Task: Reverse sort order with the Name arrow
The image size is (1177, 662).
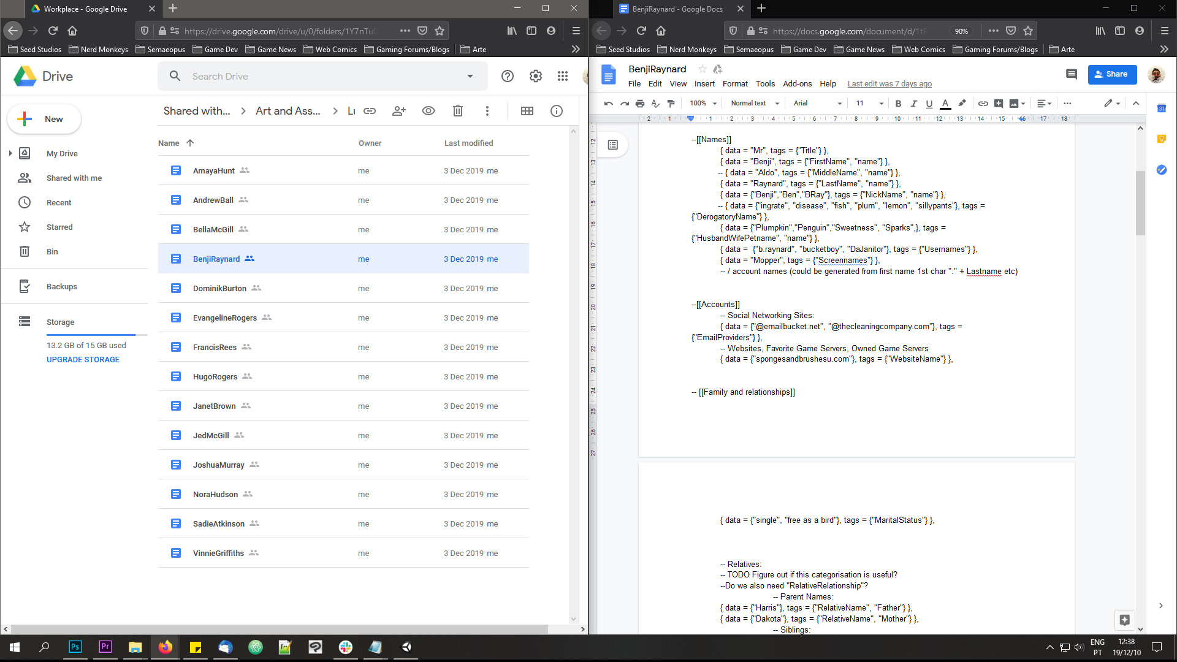Action: (190, 143)
